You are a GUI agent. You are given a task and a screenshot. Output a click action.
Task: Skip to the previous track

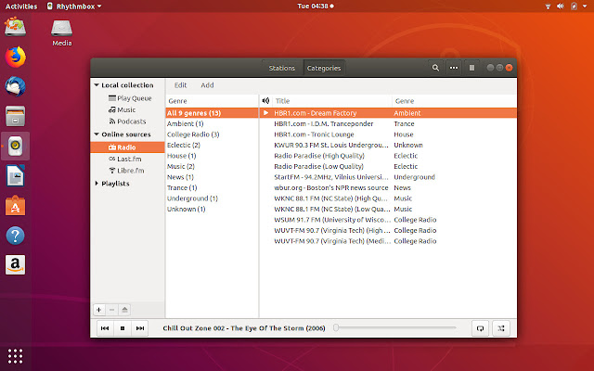105,328
